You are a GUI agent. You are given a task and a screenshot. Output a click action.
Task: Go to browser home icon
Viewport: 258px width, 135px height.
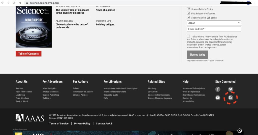tap(20, 3)
